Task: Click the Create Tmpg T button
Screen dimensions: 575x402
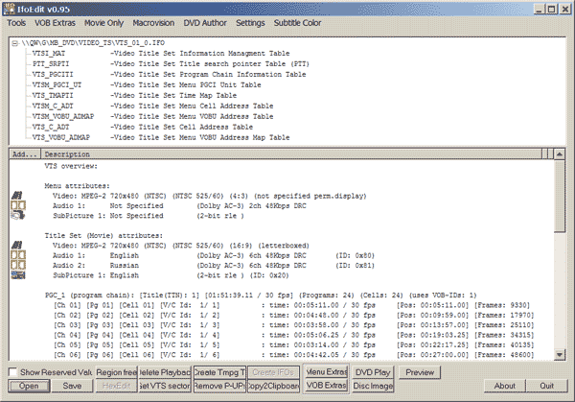Action: tap(219, 372)
